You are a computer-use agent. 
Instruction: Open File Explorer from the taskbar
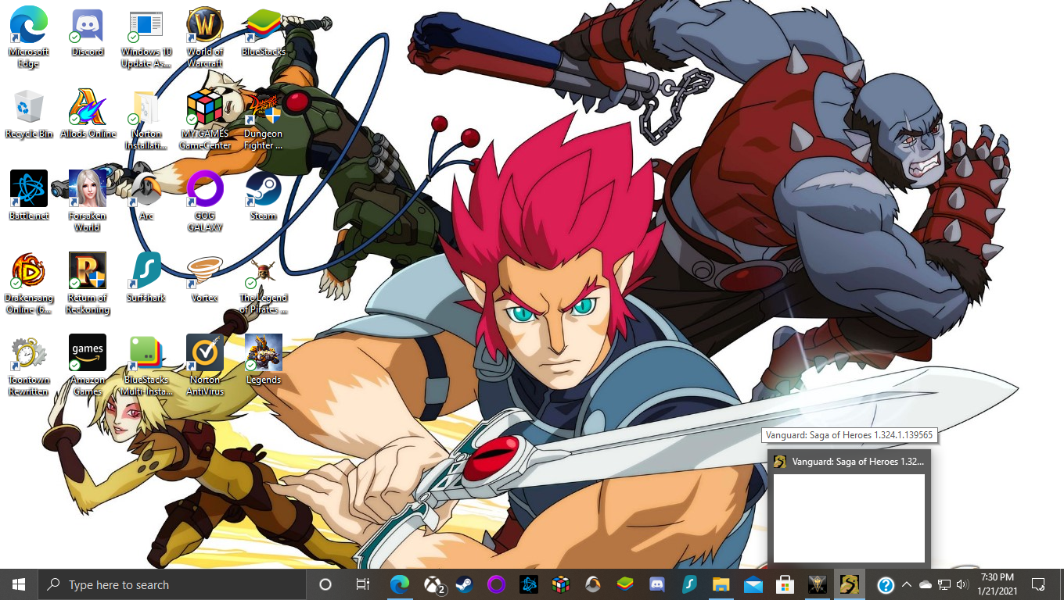721,584
